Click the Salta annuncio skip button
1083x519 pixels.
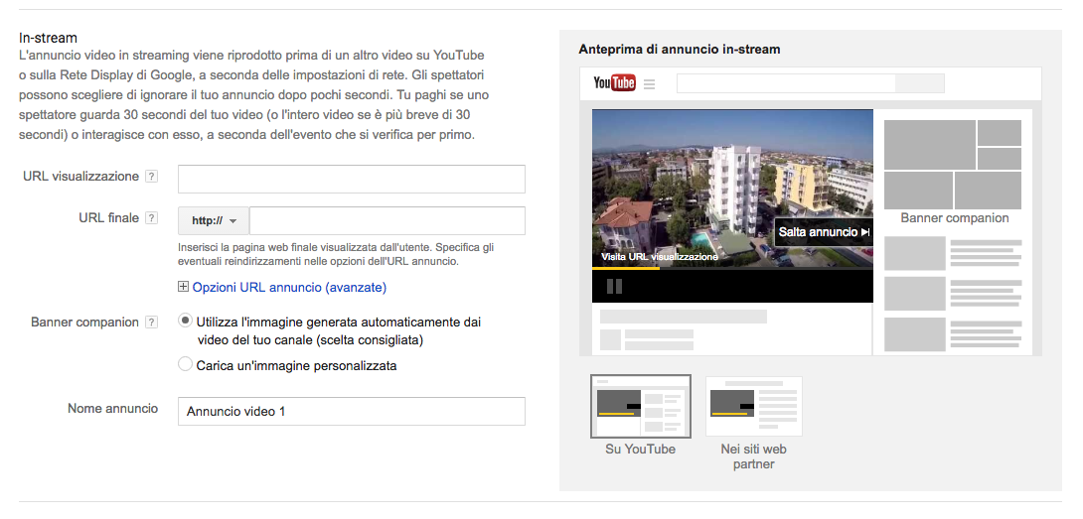click(824, 232)
